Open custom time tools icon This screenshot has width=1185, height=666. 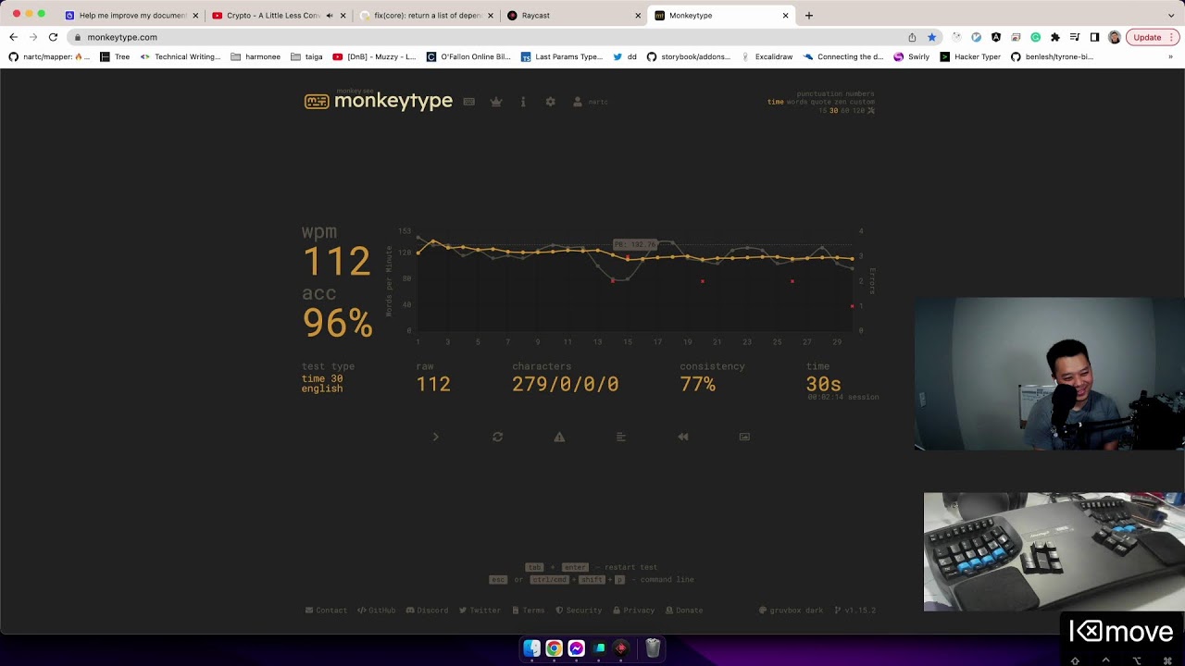(x=870, y=110)
